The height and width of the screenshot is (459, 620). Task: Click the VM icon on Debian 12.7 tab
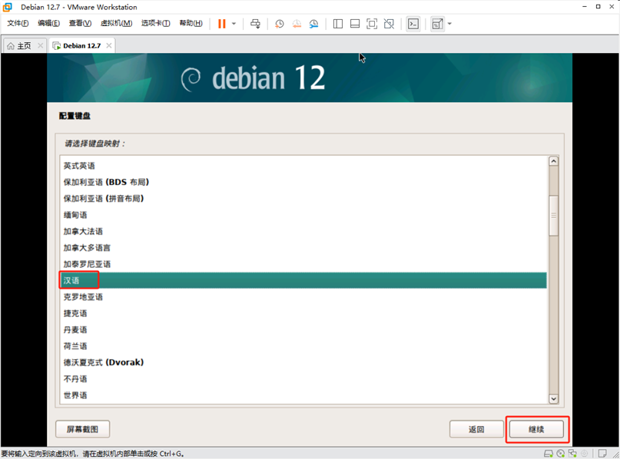pyautogui.click(x=57, y=46)
